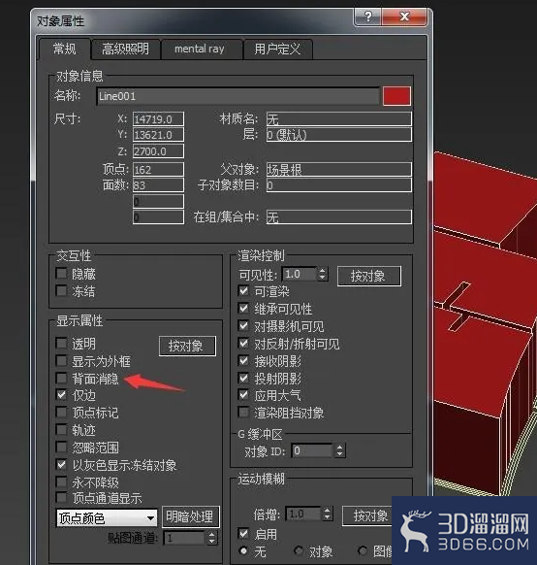Click the 可见性 value field
Image resolution: width=537 pixels, height=565 pixels.
[x=300, y=274]
